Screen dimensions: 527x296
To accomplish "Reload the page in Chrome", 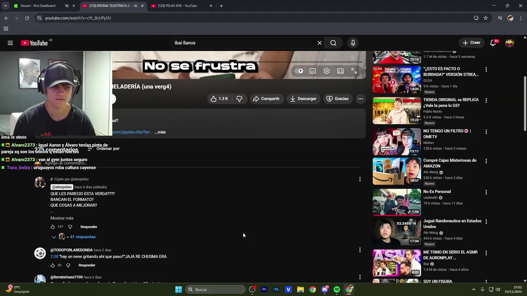I will pos(27,18).
